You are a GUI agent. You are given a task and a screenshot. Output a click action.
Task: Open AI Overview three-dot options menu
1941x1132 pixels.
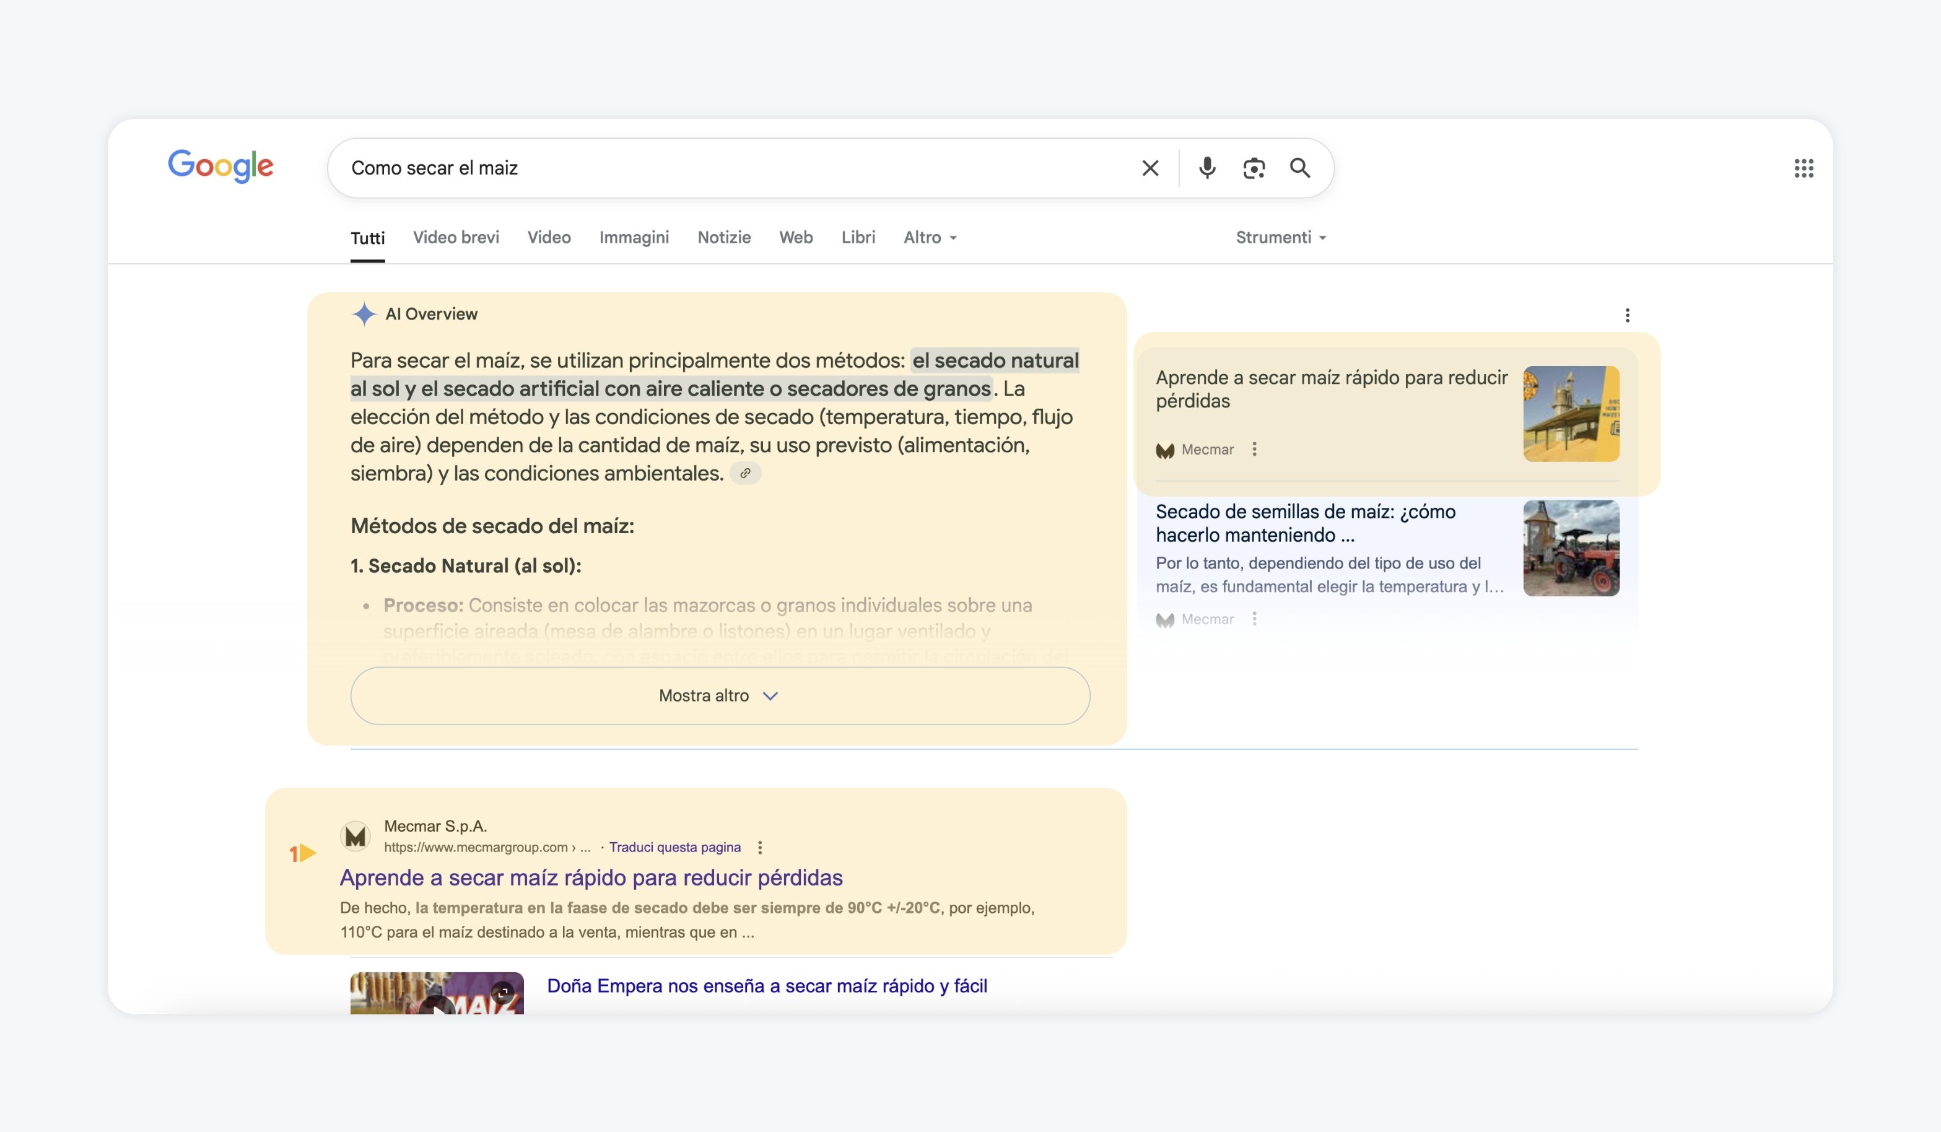pyautogui.click(x=1627, y=315)
